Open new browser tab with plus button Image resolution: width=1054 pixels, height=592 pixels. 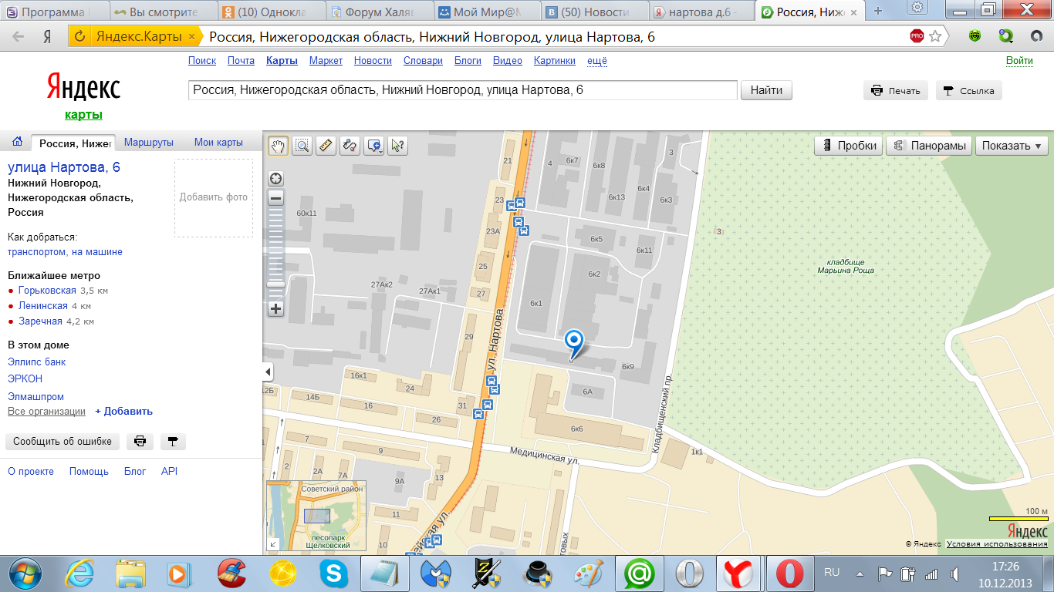pyautogui.click(x=877, y=11)
